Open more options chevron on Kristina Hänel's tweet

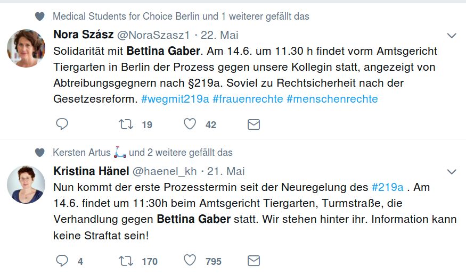tap(452, 172)
